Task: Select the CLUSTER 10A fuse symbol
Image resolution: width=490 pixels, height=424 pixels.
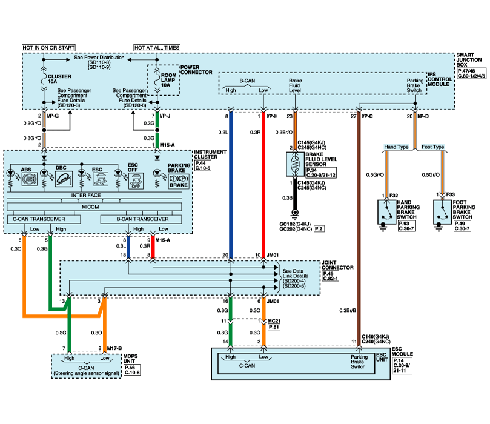Action: [x=44, y=78]
